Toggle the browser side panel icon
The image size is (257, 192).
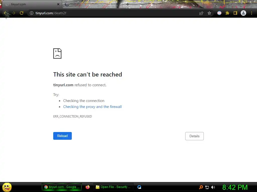[x=235, y=13]
